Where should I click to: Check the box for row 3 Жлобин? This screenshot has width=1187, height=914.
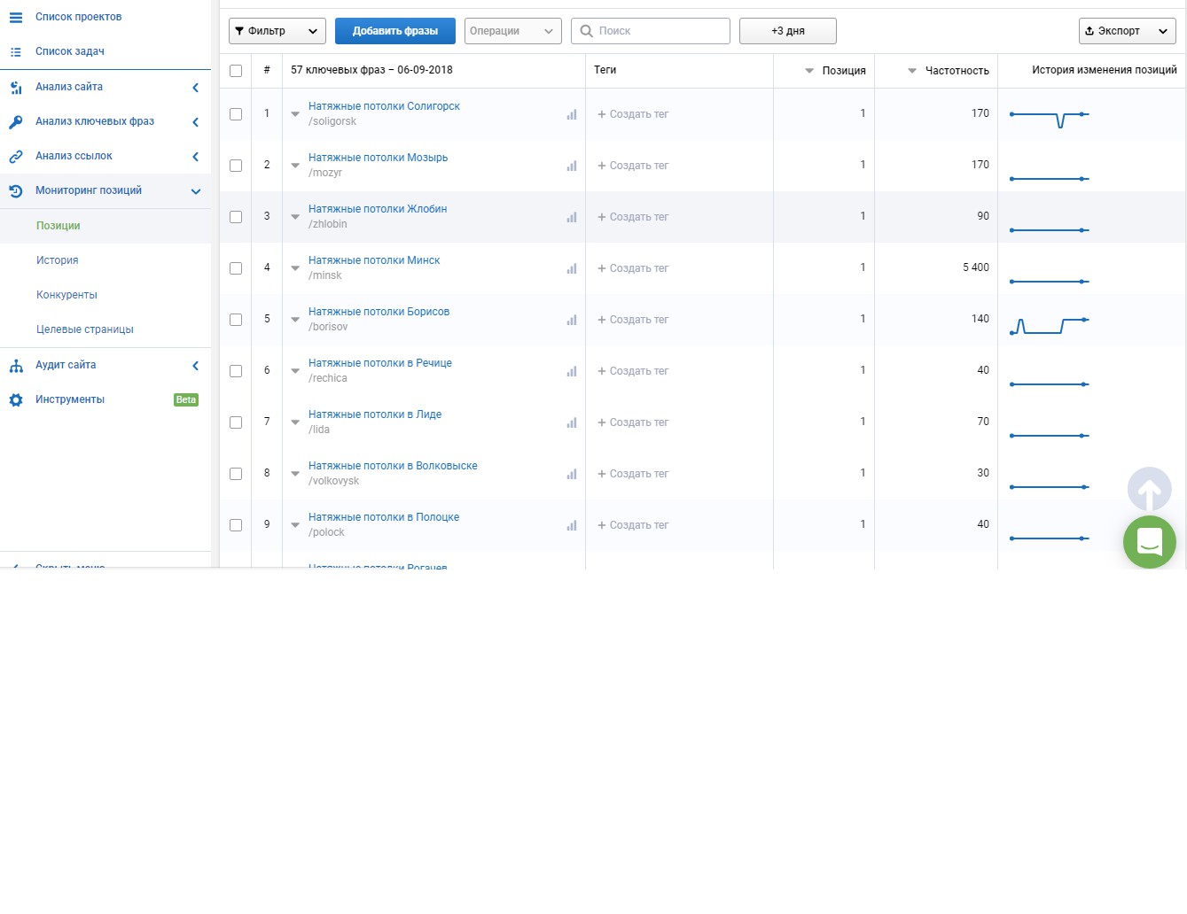[x=236, y=217]
